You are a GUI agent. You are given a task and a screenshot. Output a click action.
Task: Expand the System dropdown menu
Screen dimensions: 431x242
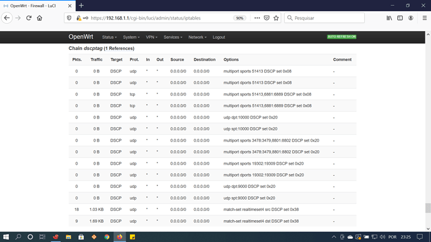(131, 37)
